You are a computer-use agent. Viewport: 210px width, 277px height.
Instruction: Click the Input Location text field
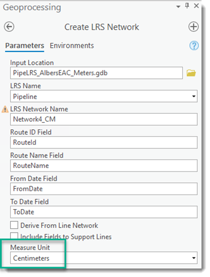tap(96, 73)
